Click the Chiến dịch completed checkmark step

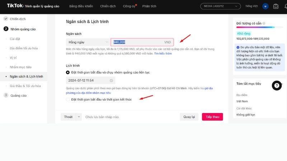click(6, 19)
